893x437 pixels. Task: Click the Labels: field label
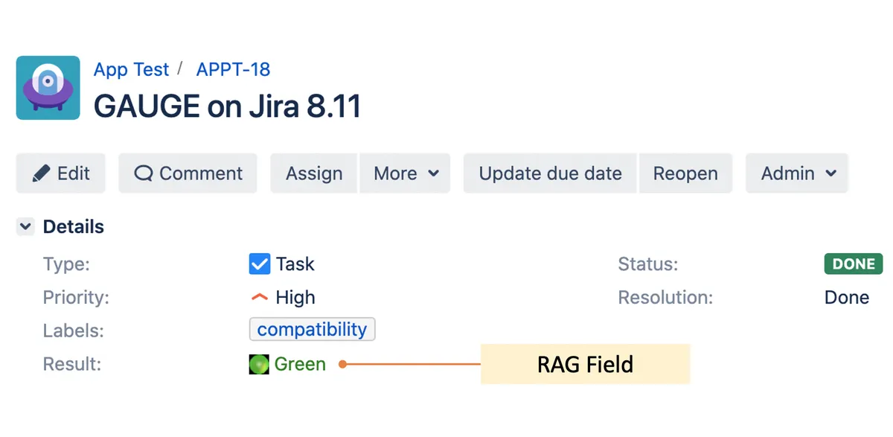[x=74, y=331]
